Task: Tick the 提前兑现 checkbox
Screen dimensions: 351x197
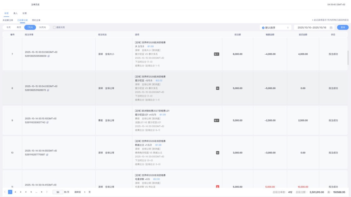Action: 54,27
